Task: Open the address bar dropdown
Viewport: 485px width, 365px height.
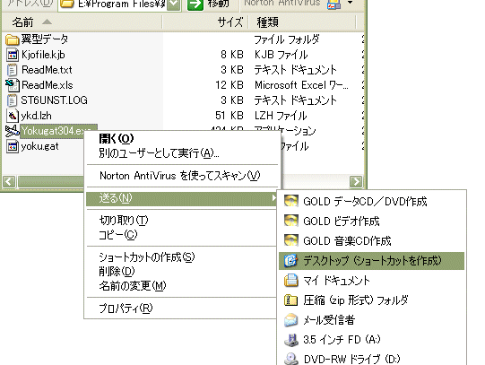Action: tap(174, 4)
